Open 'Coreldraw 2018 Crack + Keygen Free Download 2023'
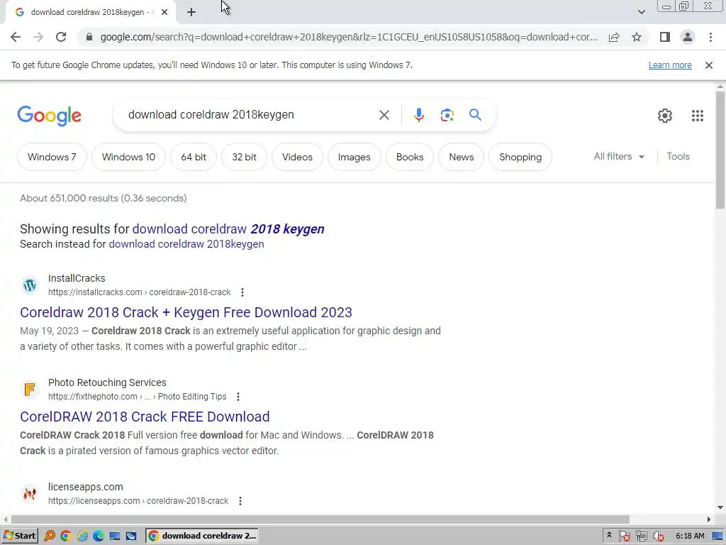This screenshot has height=545, width=726. click(x=186, y=312)
